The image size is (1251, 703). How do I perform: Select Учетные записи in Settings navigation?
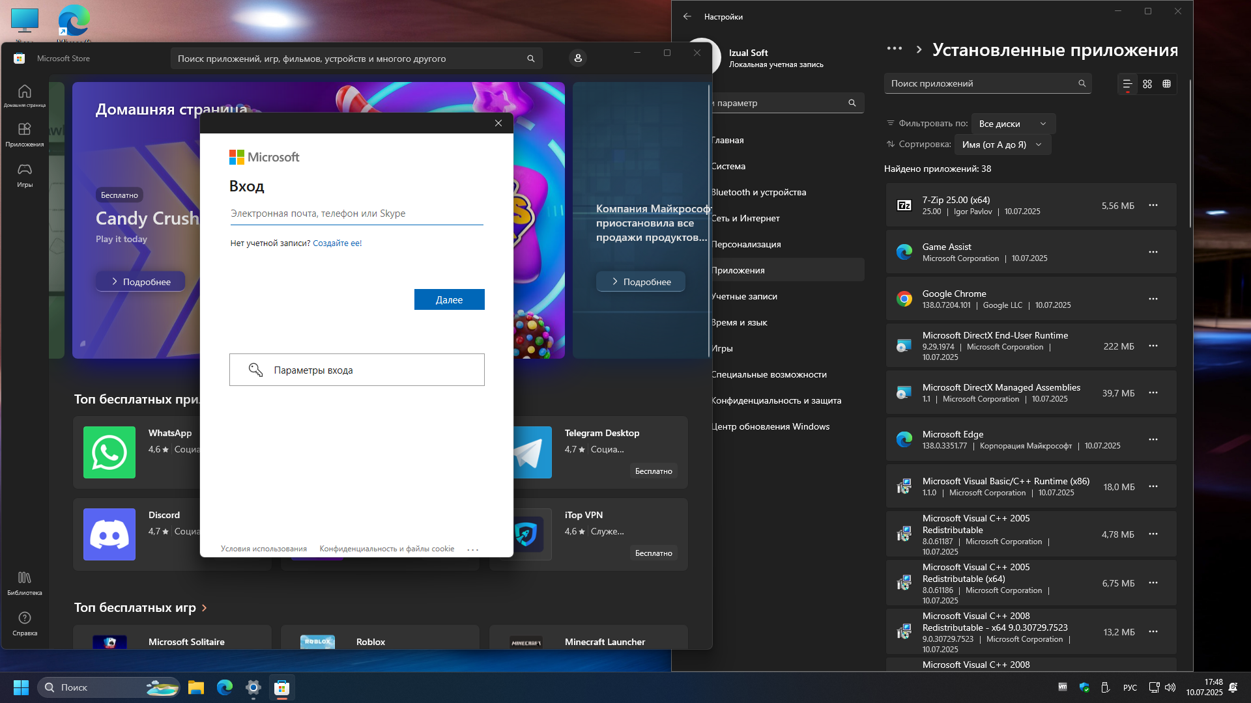click(x=787, y=296)
